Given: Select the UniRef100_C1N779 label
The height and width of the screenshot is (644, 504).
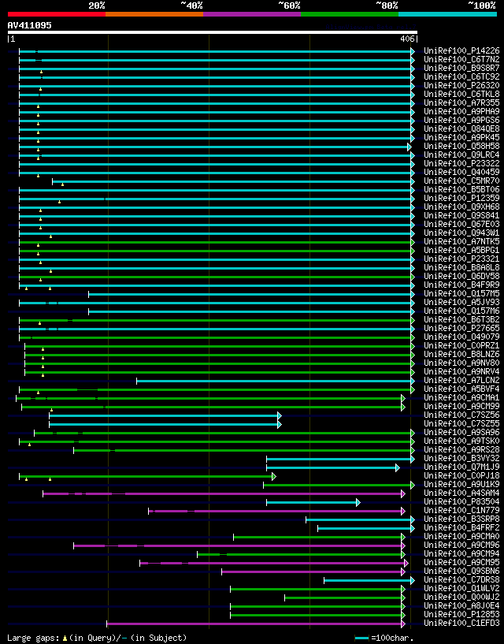Looking at the screenshot, I should [x=461, y=511].
